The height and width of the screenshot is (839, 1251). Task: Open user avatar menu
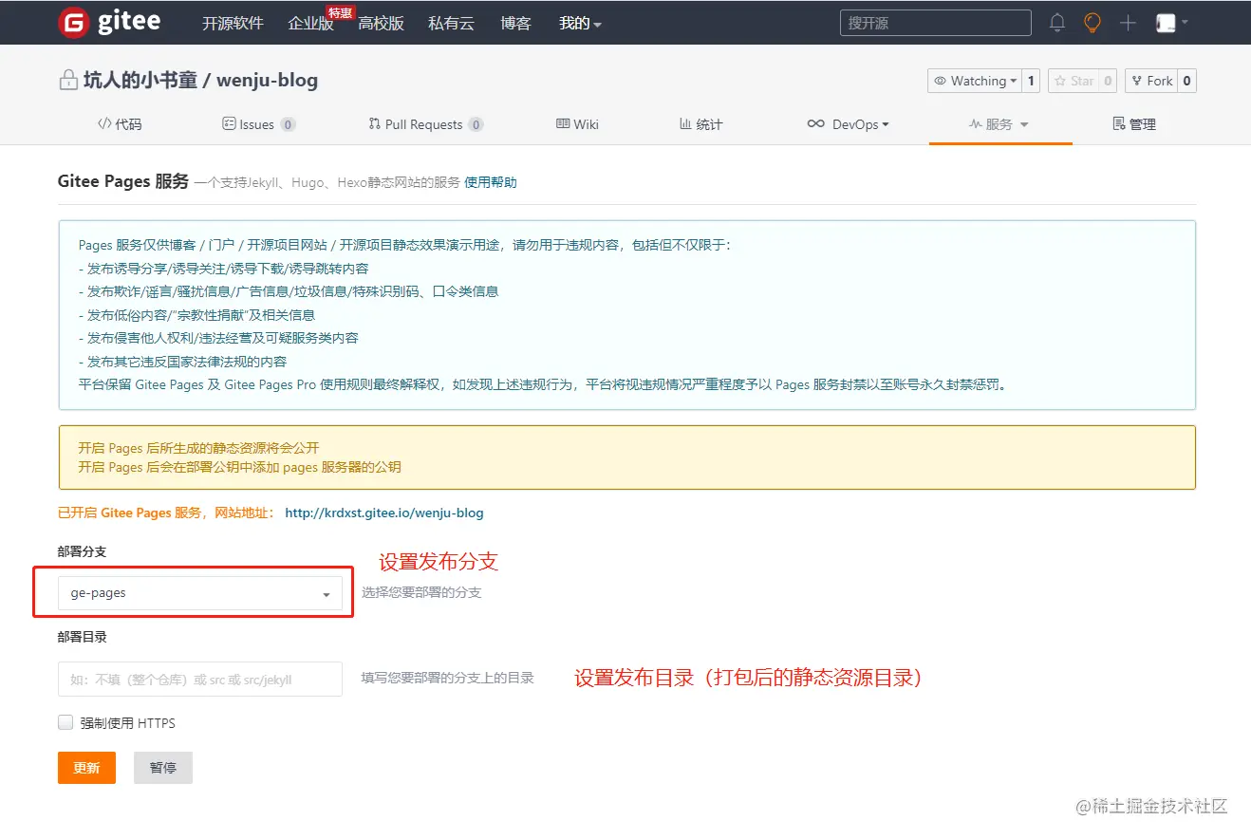[1172, 23]
